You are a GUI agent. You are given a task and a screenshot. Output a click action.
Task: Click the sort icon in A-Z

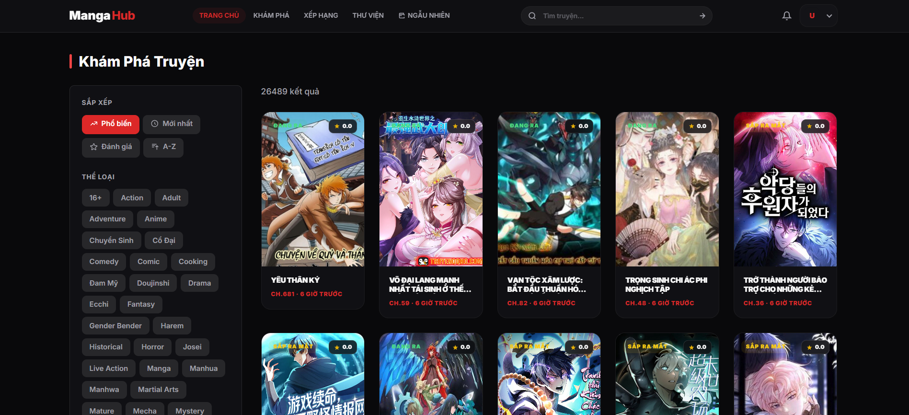point(155,147)
